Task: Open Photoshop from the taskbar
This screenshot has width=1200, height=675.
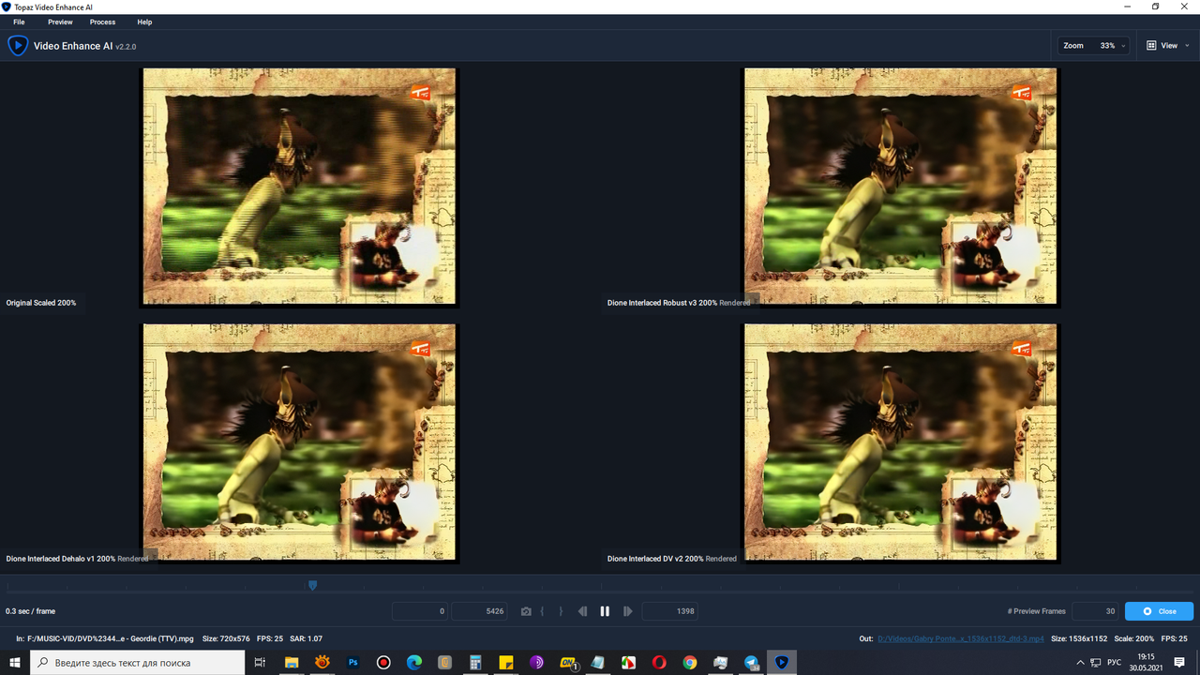Action: (353, 662)
